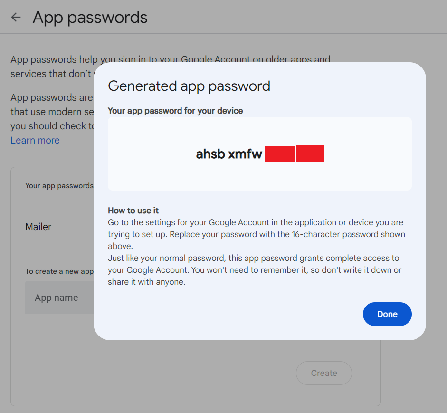Viewport: 447px width, 413px height.
Task: Click the 'Generated app password' dialog title
Action: click(x=189, y=86)
